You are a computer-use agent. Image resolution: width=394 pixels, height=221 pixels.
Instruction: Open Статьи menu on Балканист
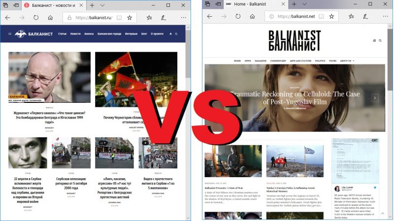[x=63, y=33]
